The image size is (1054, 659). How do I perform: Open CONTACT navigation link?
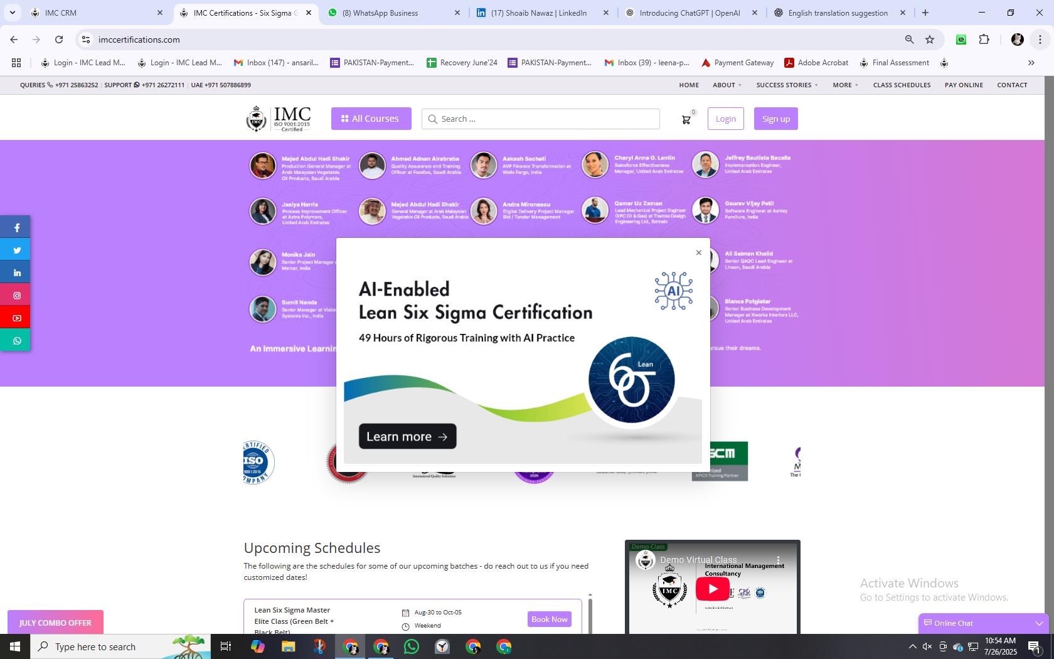tap(1012, 85)
